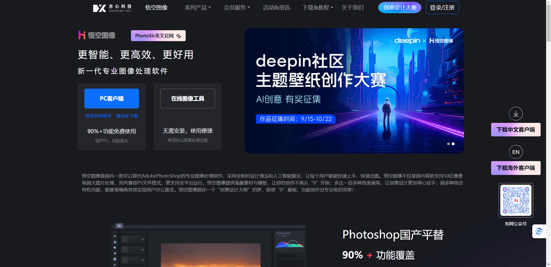Select the first carousel indicator dot
Image resolution: width=551 pixels, height=267 pixels.
tap(448, 144)
